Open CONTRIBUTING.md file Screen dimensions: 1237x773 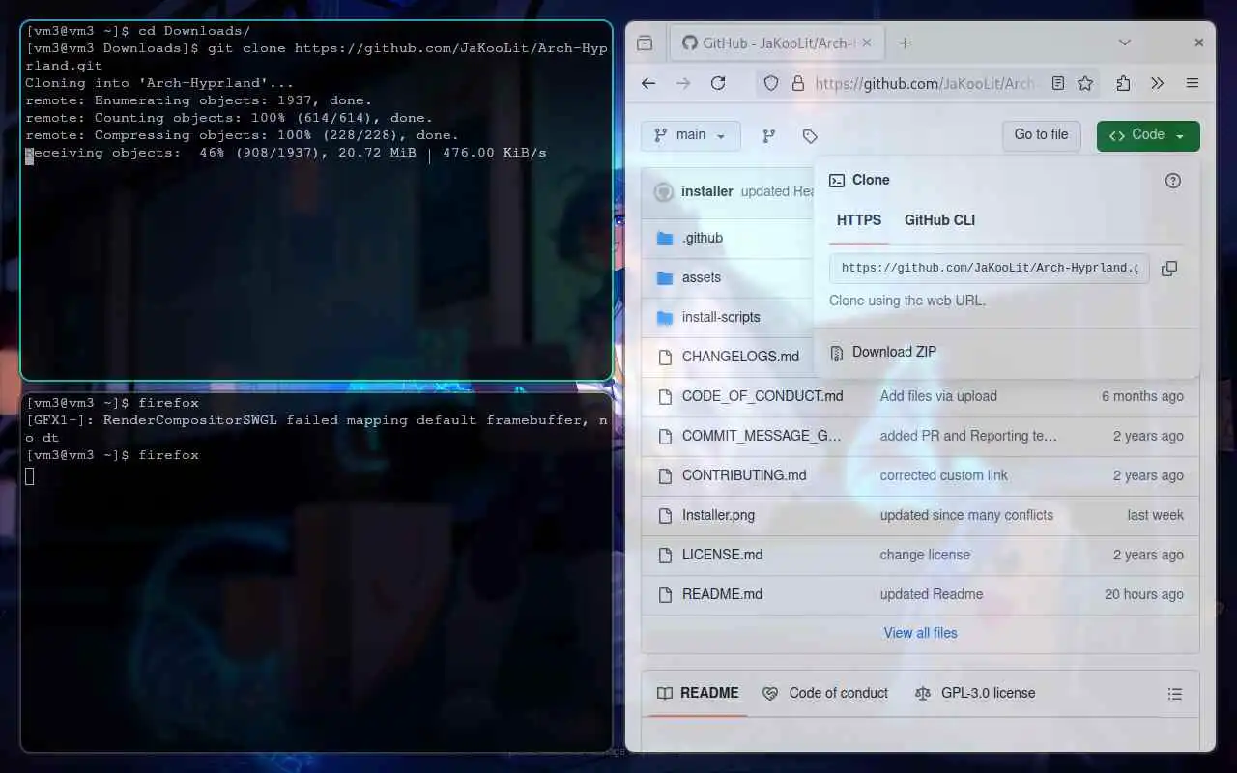coord(744,475)
